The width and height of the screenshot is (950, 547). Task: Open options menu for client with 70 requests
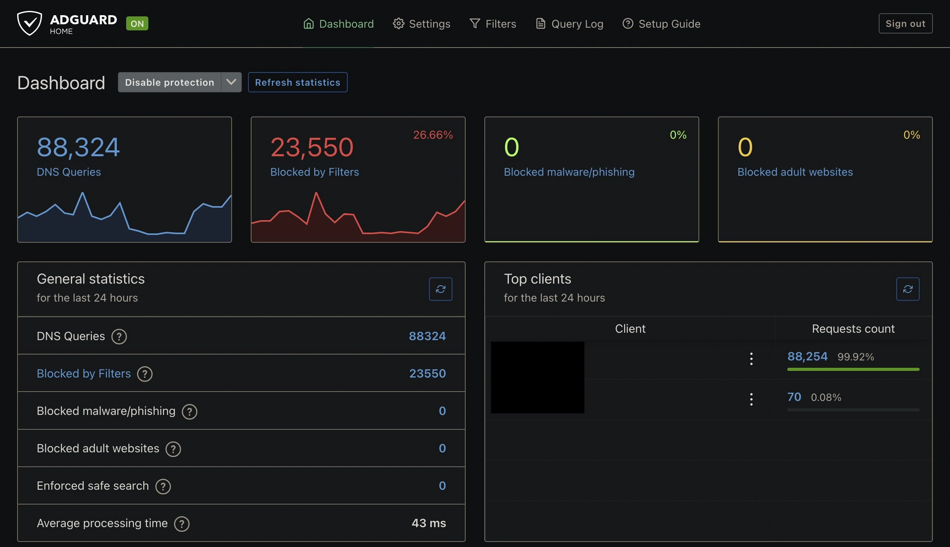pos(751,399)
